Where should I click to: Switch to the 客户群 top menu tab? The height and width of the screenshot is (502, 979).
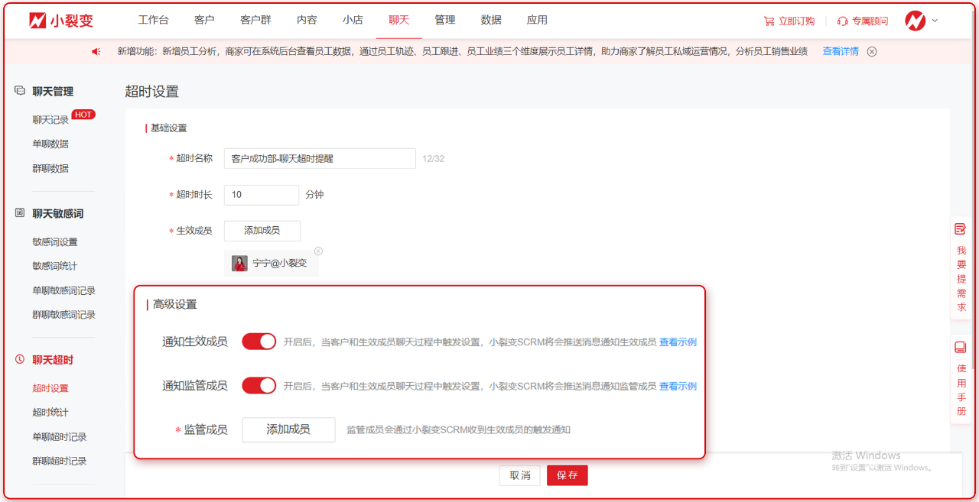click(255, 20)
